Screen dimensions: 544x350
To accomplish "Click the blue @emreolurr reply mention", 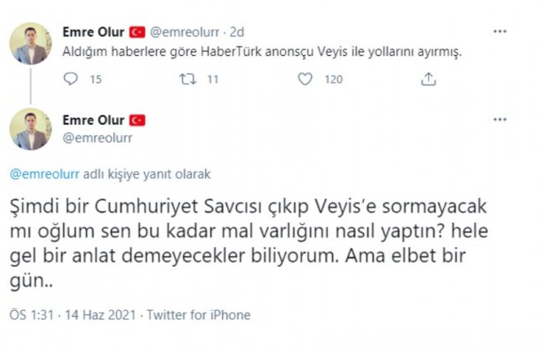I will coord(45,173).
